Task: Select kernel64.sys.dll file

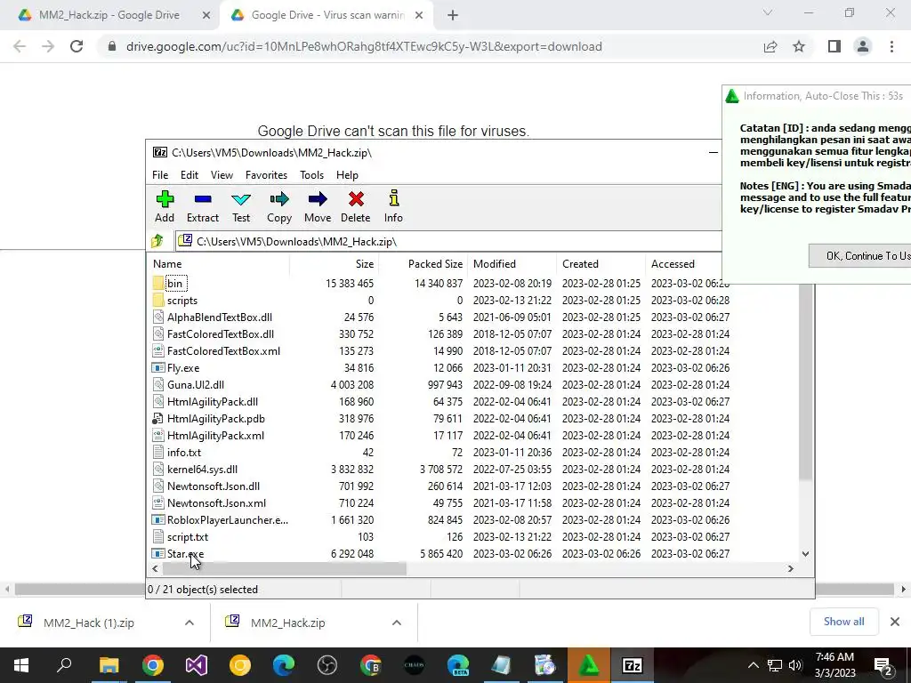Action: pyautogui.click(x=202, y=469)
